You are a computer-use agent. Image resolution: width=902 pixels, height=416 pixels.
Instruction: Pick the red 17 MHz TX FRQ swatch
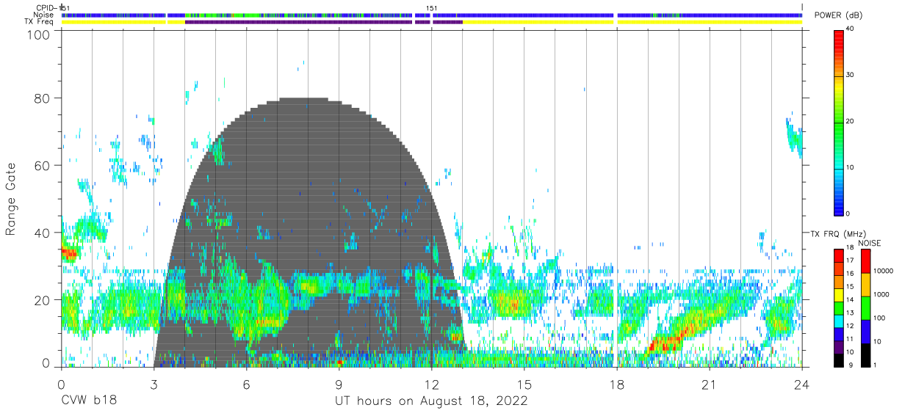point(839,256)
